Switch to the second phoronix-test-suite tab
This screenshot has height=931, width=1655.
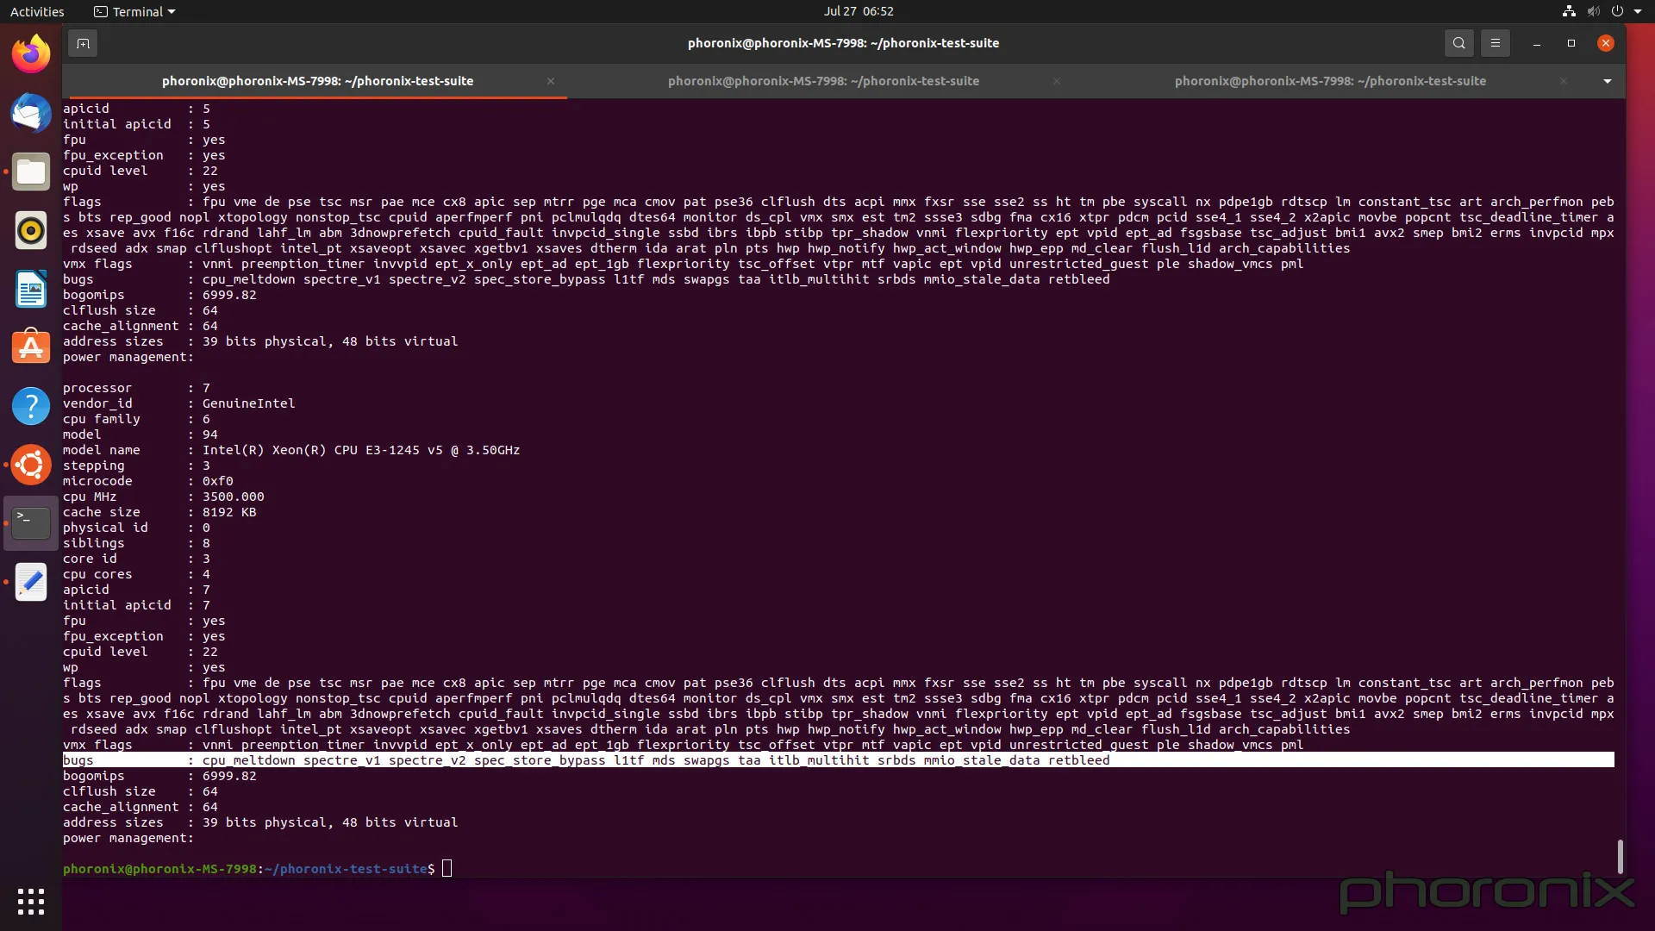coord(823,81)
